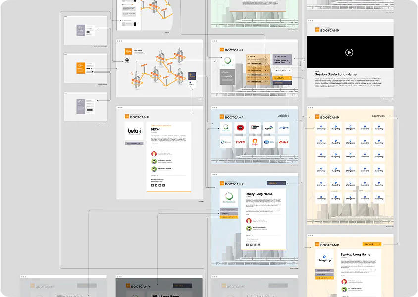Screen dimensions: 418x297
Task: Open the Facebook icon on the Utility Long Name page
Action: tap(247, 245)
